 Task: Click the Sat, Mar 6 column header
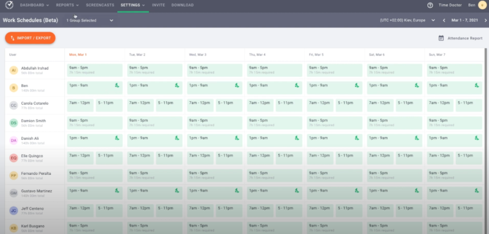[x=377, y=55]
